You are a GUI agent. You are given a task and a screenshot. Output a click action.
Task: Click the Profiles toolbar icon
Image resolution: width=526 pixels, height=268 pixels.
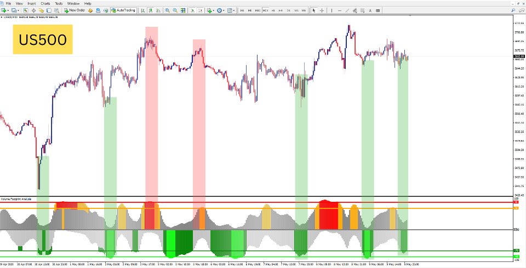(14, 10)
